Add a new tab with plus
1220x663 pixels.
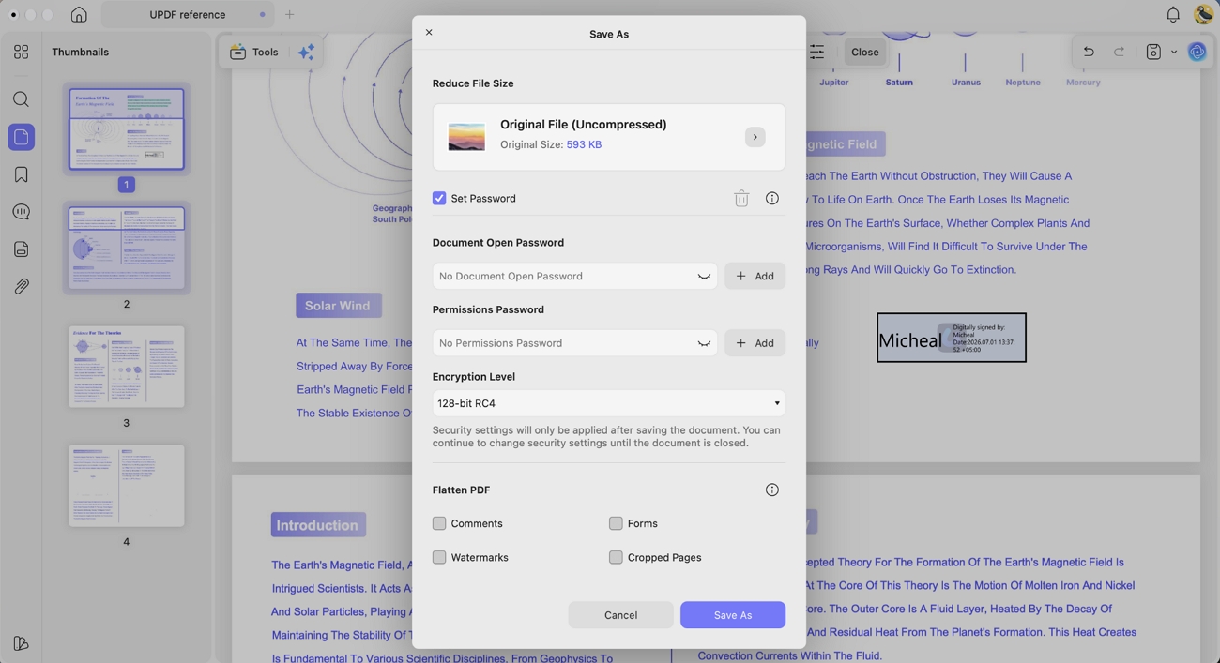pyautogui.click(x=290, y=14)
